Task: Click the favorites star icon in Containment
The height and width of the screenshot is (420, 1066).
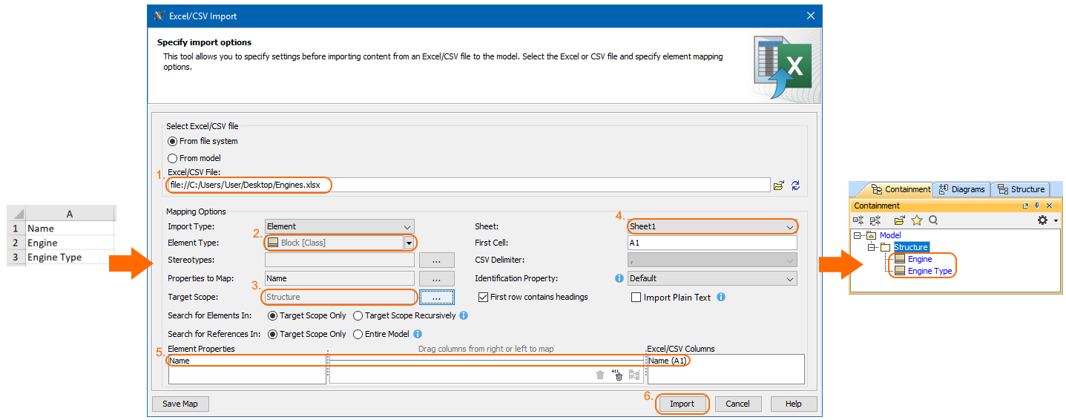Action: [916, 220]
